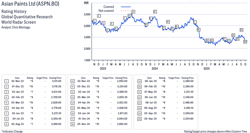Viewport: 250px width, 133px height.
Task: Select chart marker 18 on the steep drop
Action: click(x=198, y=30)
